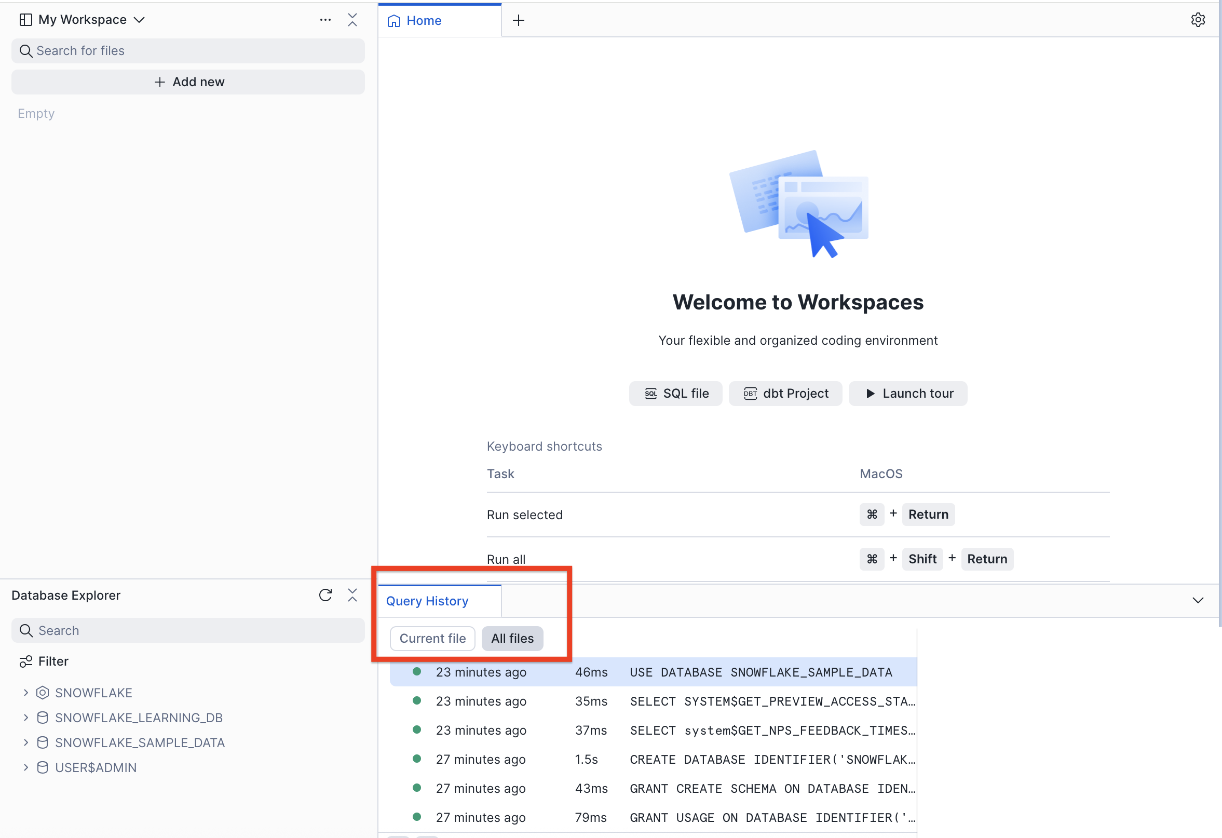Image resolution: width=1222 pixels, height=838 pixels.
Task: Refresh the Database Explorer
Action: [325, 595]
